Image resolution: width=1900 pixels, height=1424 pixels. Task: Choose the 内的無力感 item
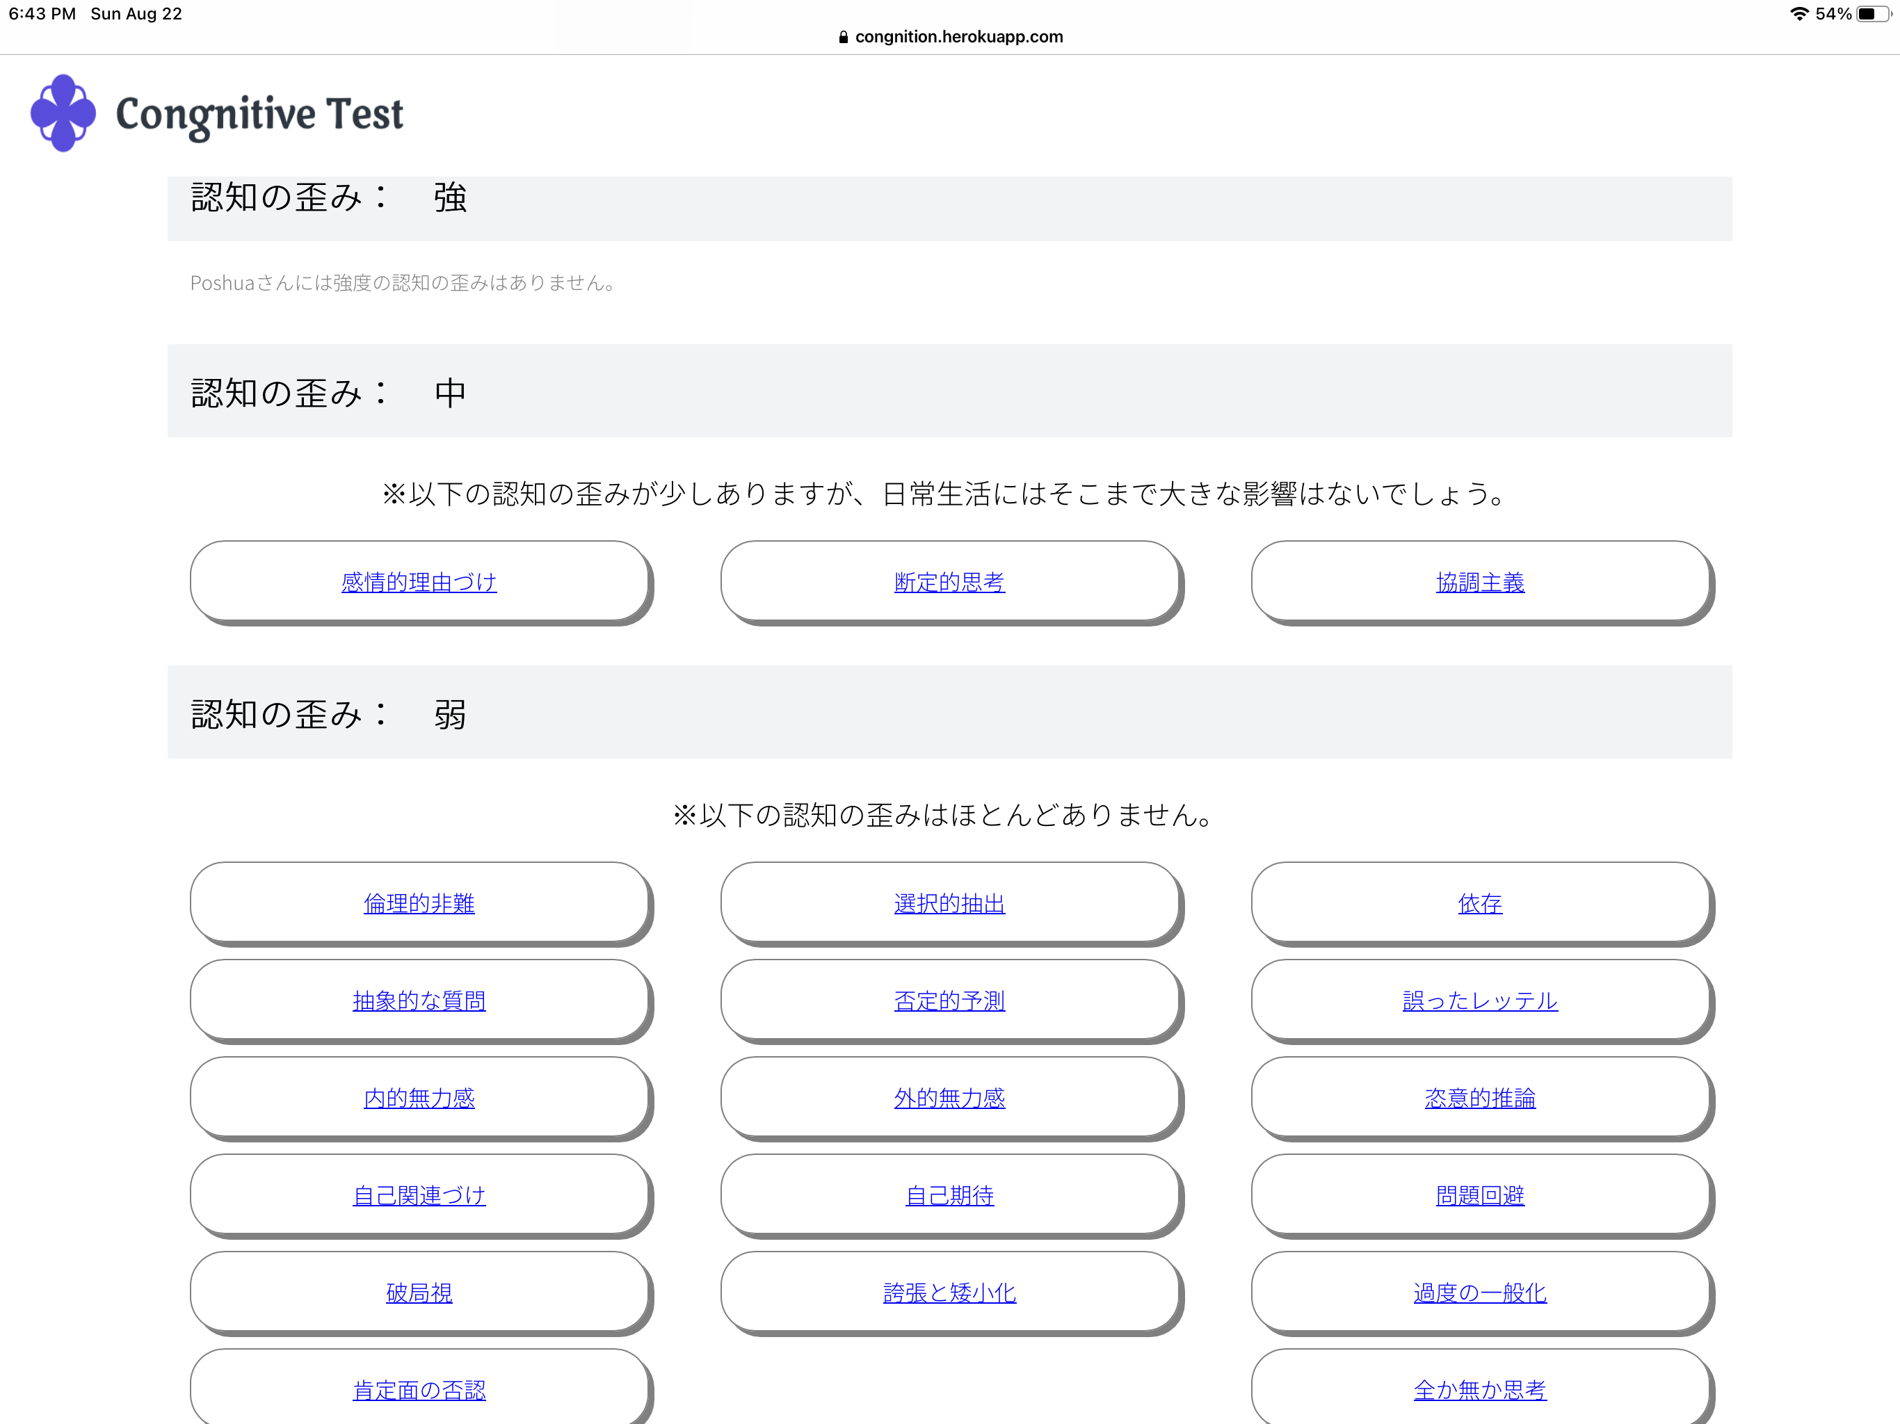(x=419, y=1098)
